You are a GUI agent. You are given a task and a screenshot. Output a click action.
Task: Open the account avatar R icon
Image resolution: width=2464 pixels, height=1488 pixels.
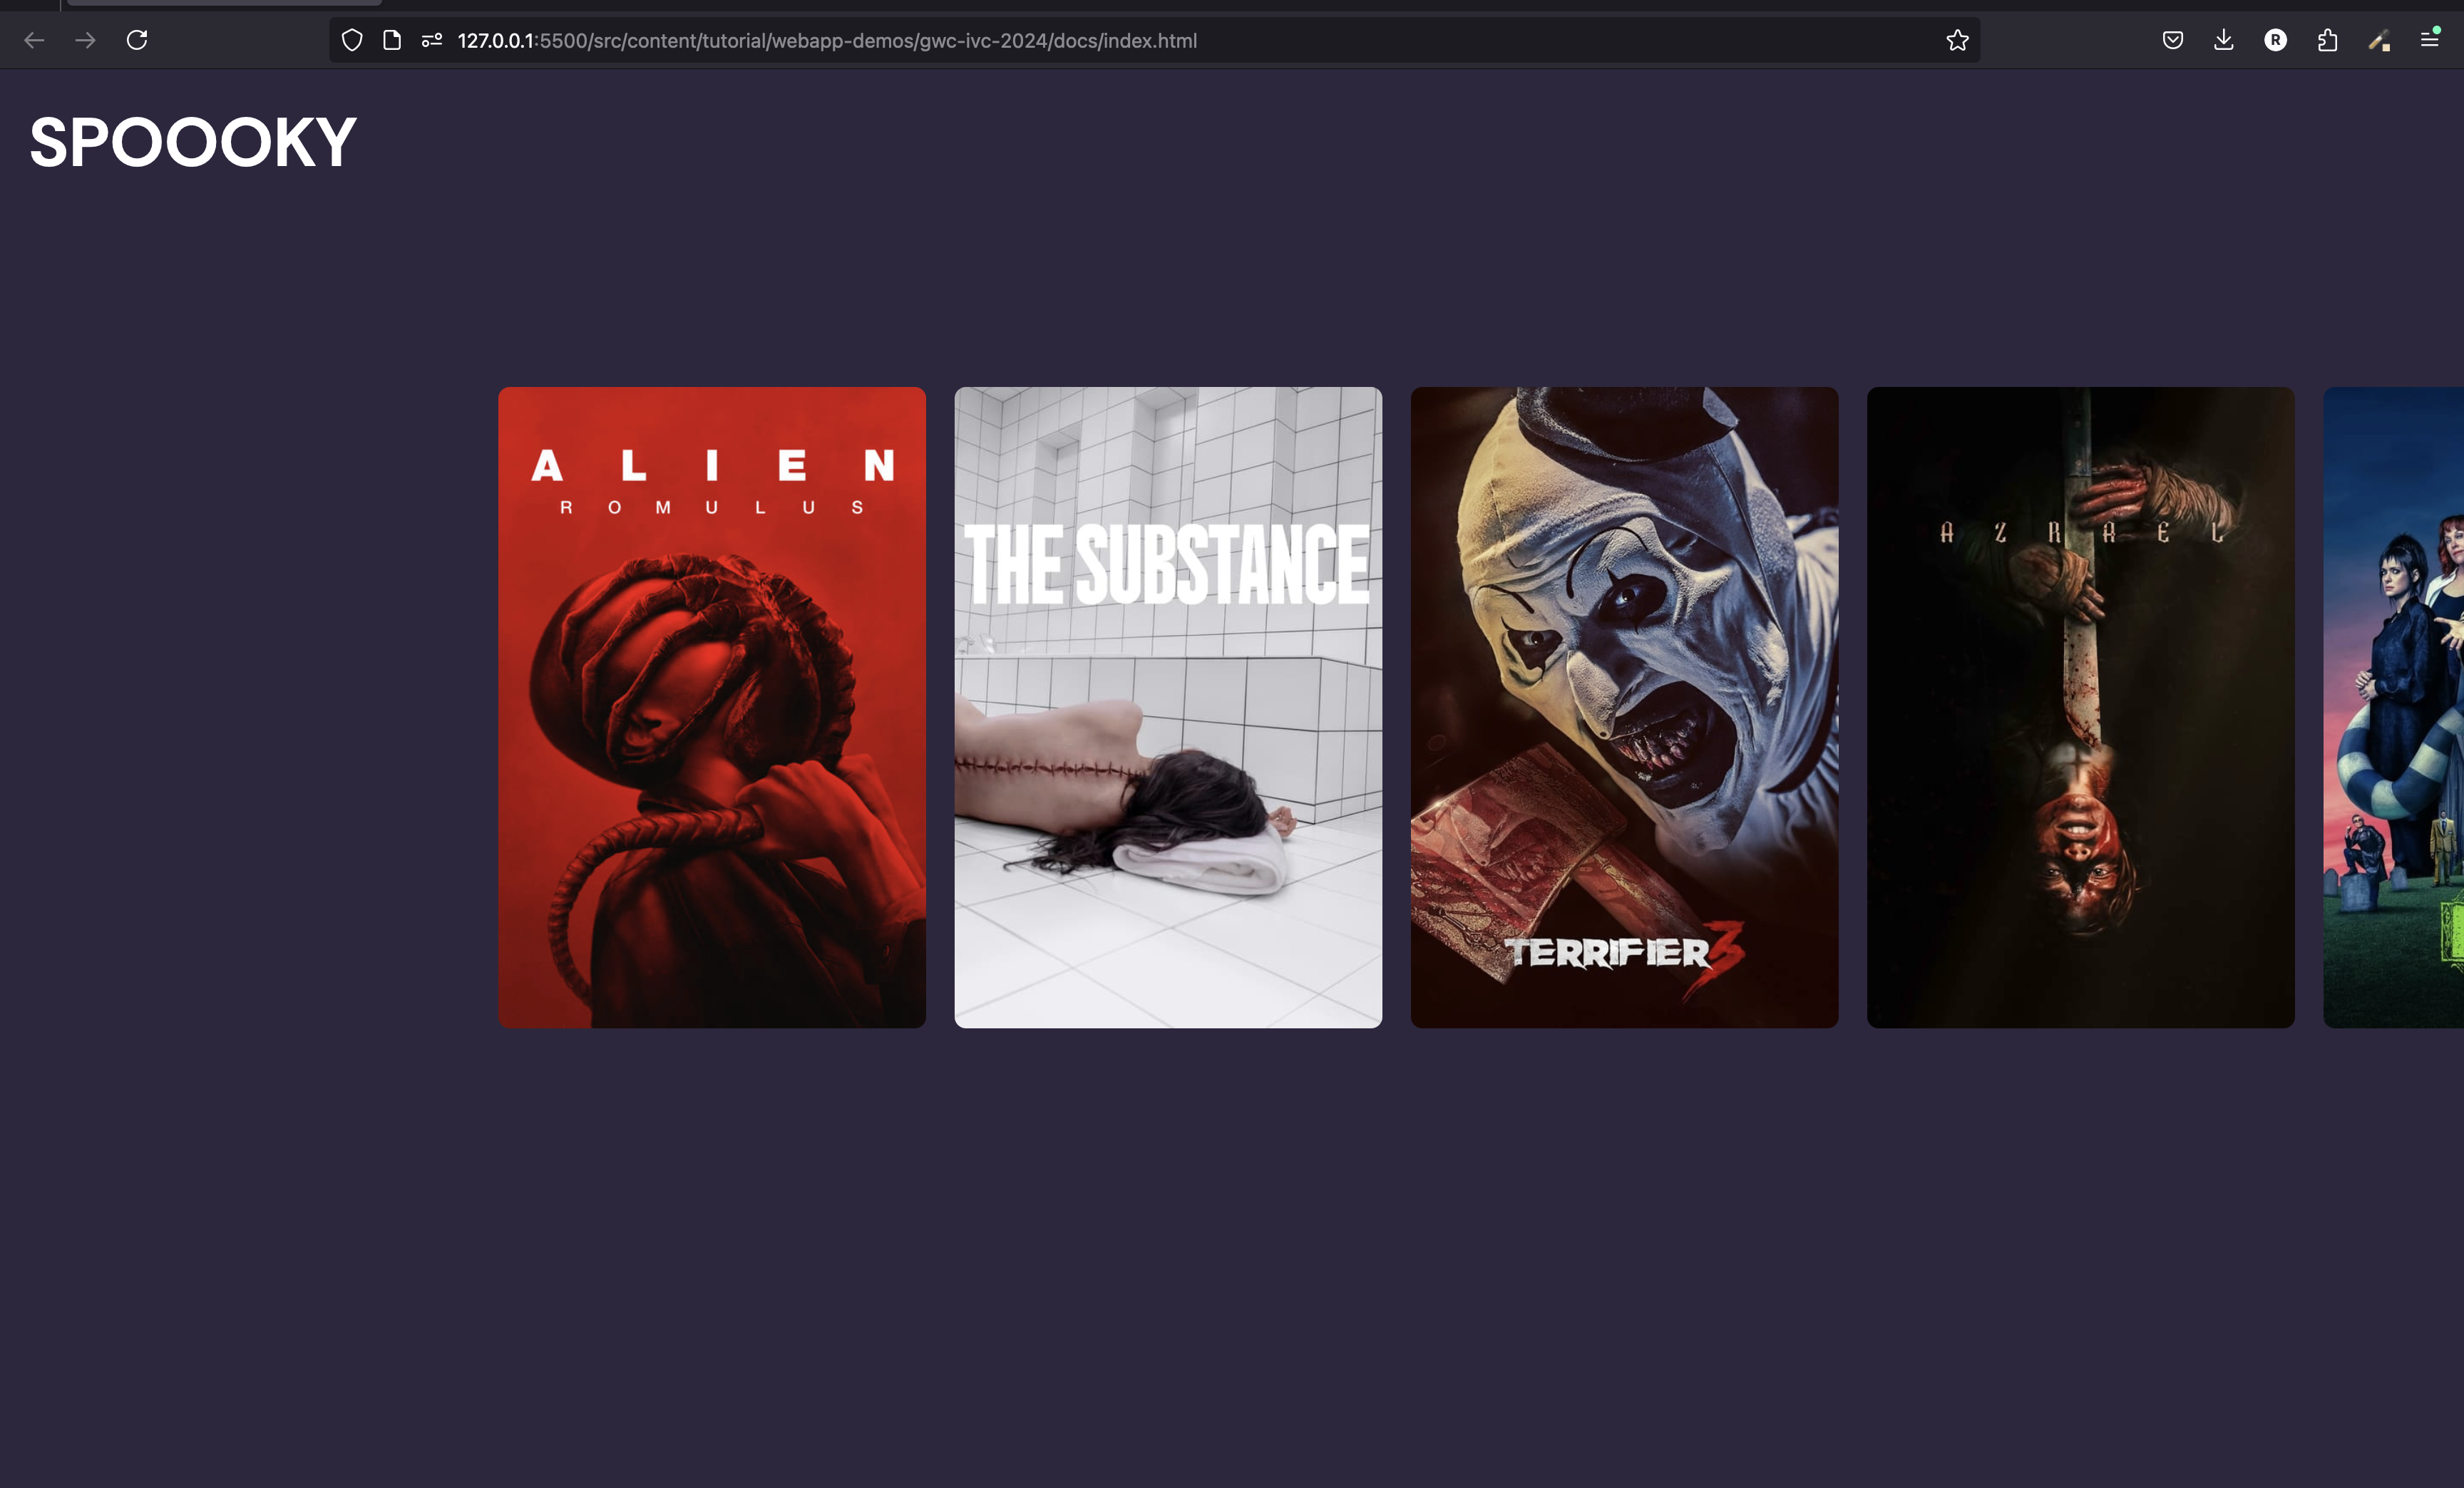tap(2276, 40)
